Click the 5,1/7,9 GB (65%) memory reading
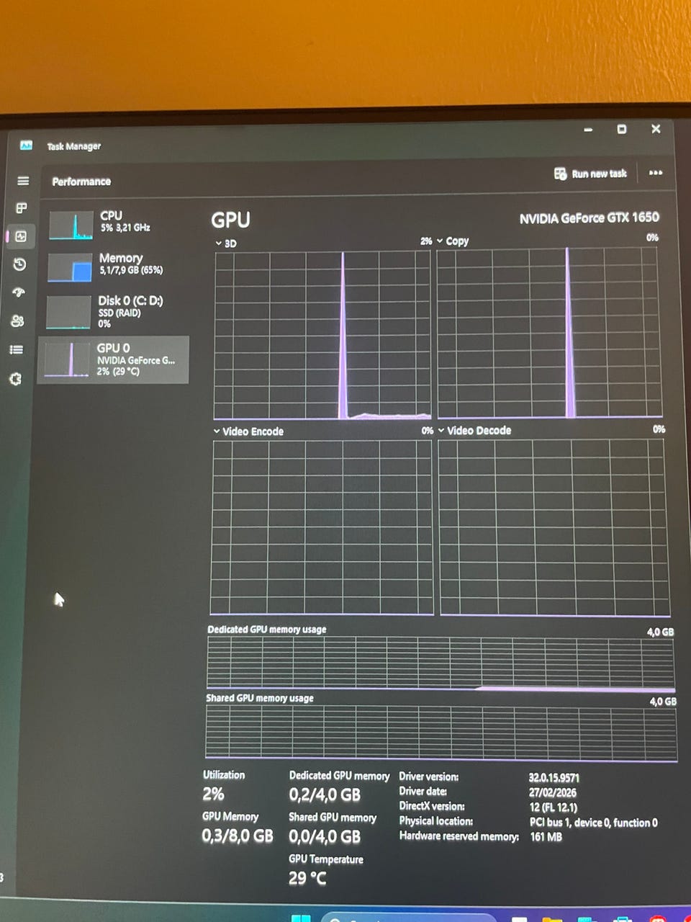Screen dimensions: 691x922 click(131, 270)
